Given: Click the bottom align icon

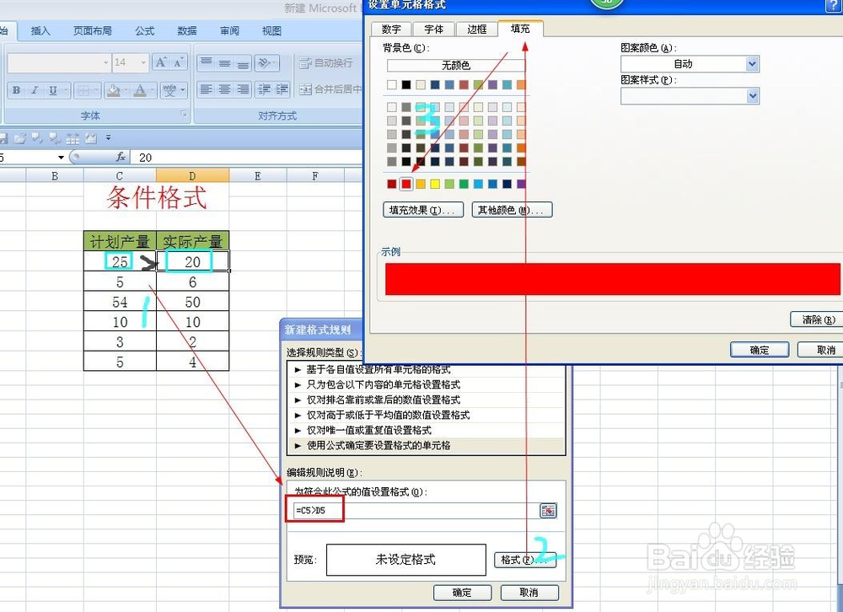Looking at the screenshot, I should coord(243,63).
